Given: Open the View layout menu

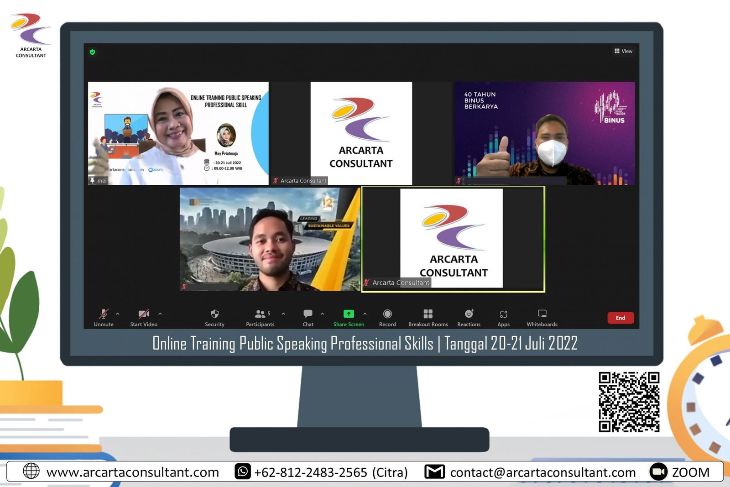Looking at the screenshot, I should coord(623,51).
